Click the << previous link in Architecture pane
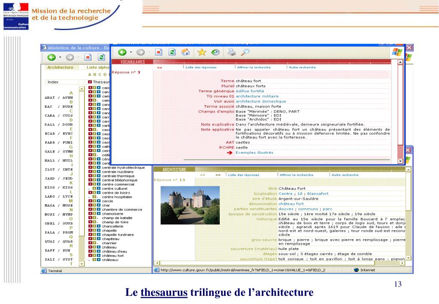 (x=203, y=175)
